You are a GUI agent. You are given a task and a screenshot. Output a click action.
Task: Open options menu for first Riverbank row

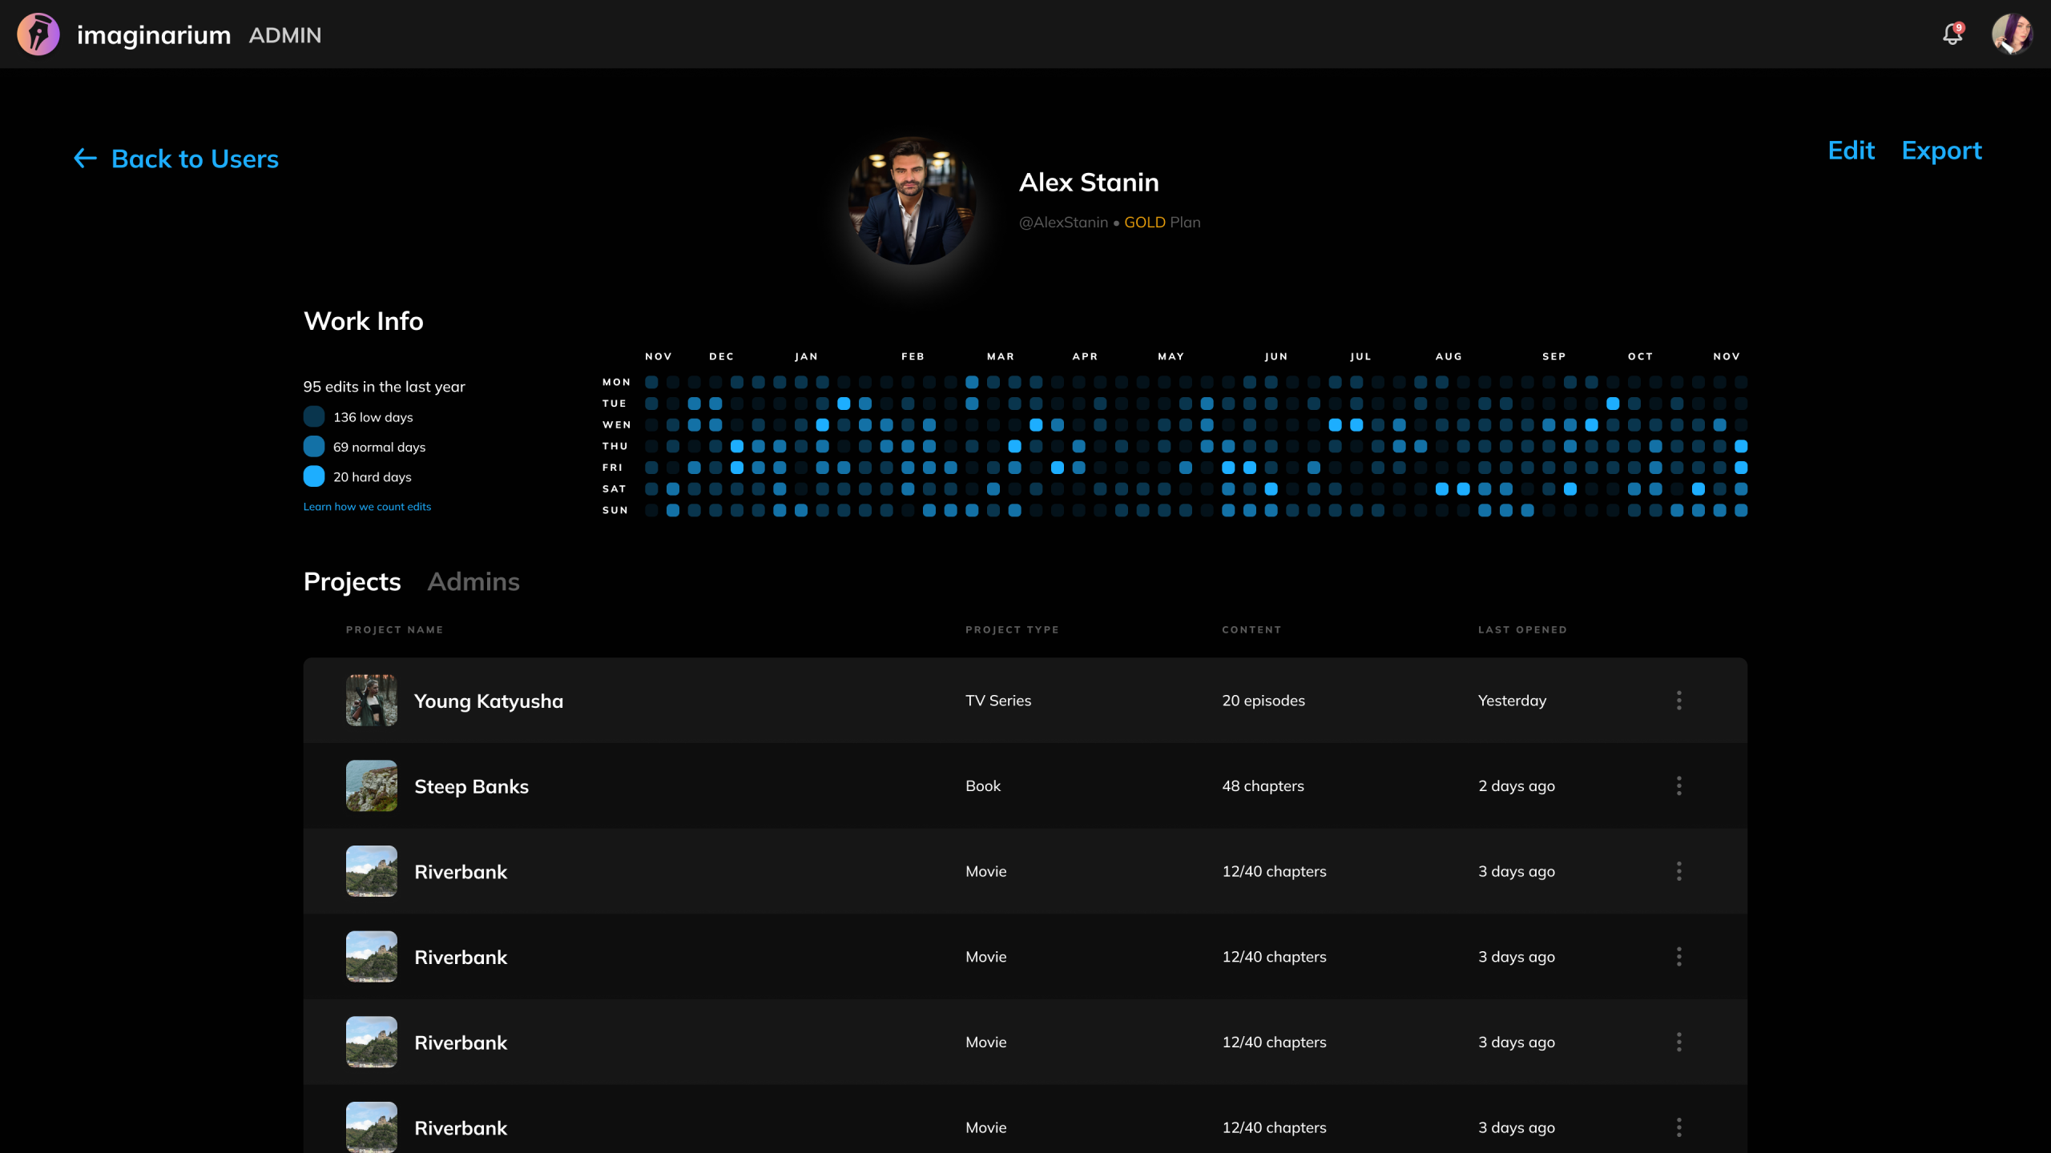pos(1678,871)
